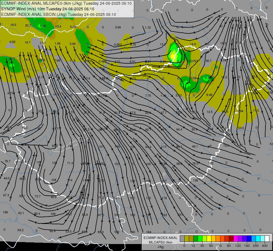The width and height of the screenshot is (273, 251).
Task: Click the map value 89.3
Action: [x=101, y=232]
